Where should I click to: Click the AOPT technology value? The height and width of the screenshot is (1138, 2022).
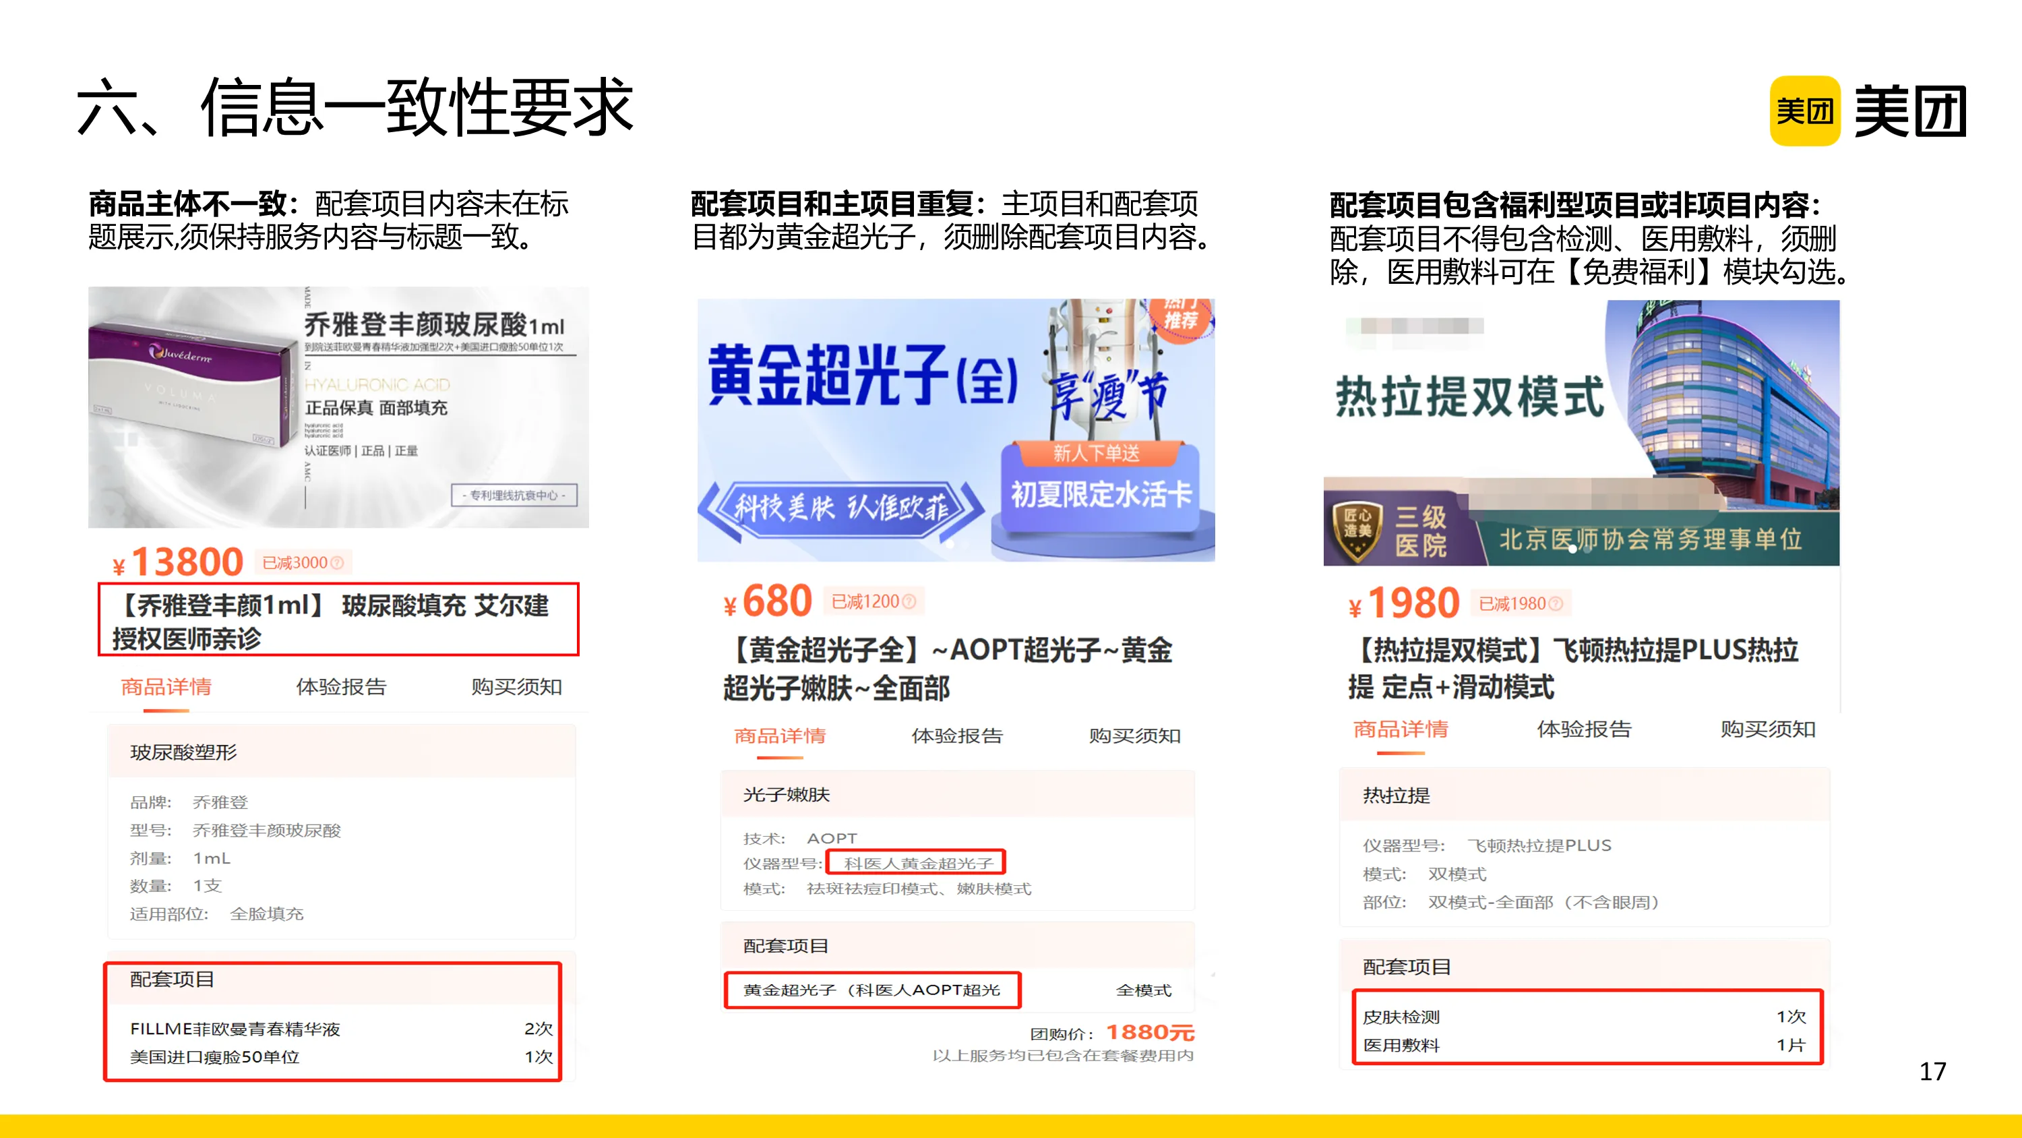tap(832, 839)
